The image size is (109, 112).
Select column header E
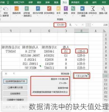coord(30,31)
